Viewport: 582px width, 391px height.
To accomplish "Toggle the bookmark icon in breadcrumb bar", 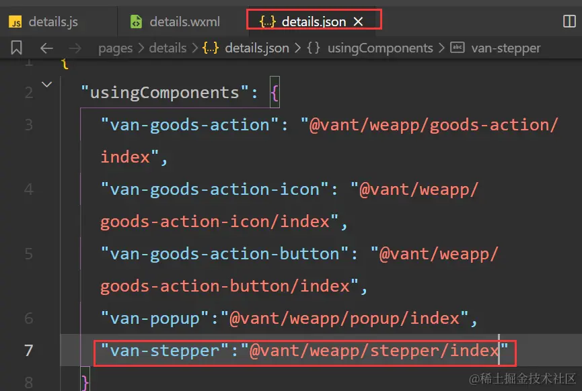I will pyautogui.click(x=16, y=48).
